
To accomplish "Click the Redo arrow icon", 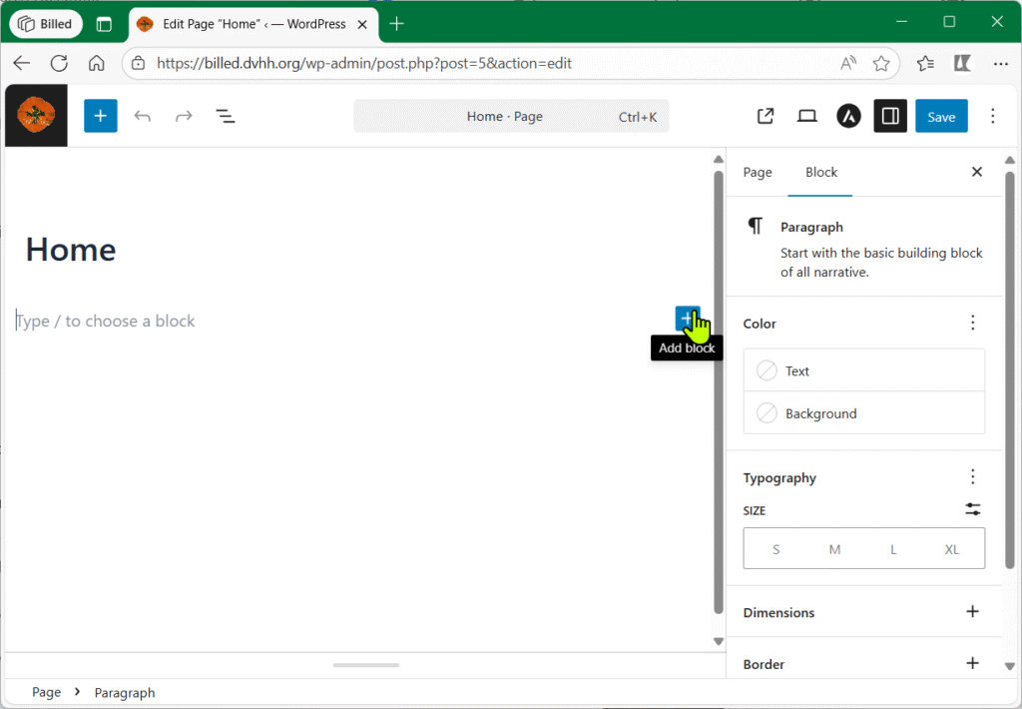I will 184,117.
